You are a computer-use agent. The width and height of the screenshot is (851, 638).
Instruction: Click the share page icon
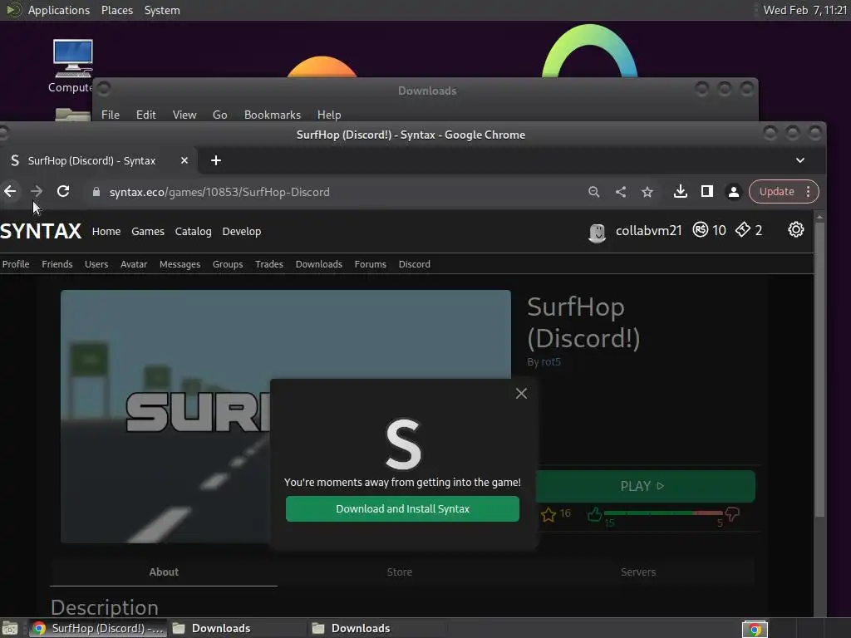pos(620,192)
